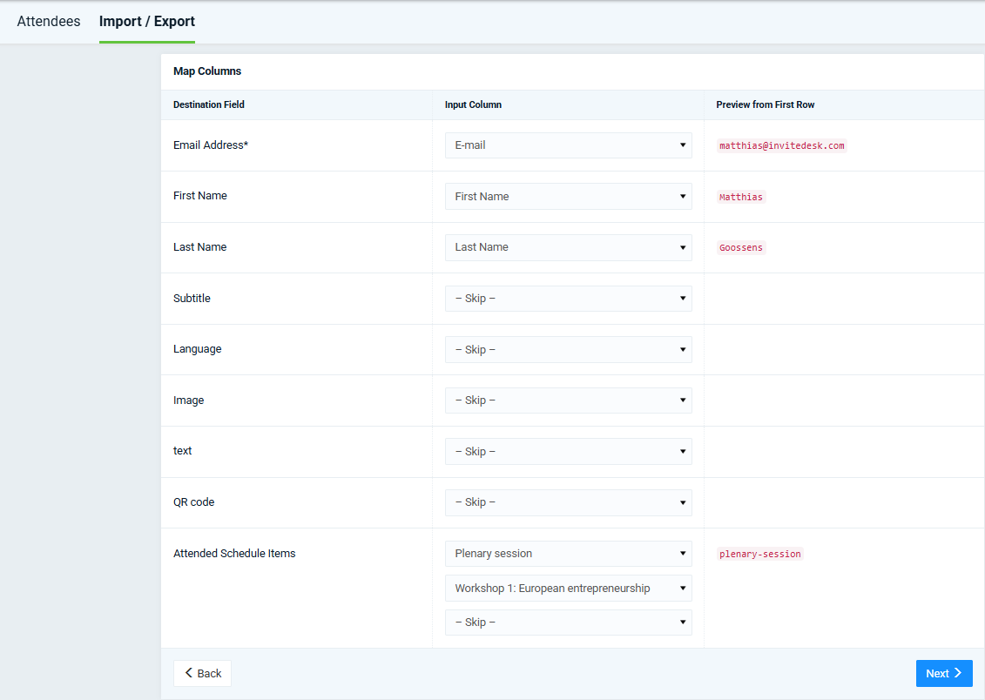Open the QR code column dropdown

pyautogui.click(x=568, y=502)
